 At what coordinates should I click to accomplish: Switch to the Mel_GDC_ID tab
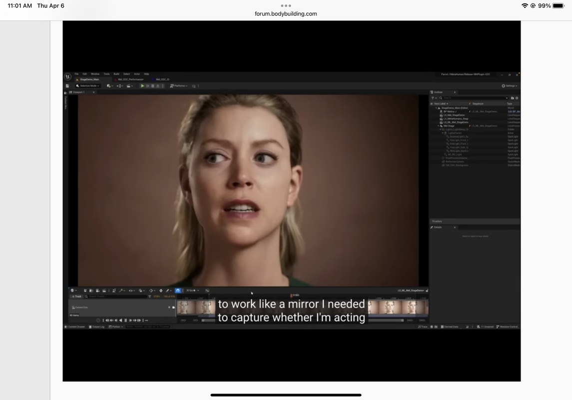tap(161, 79)
